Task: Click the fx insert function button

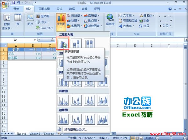Action: coord(52,40)
